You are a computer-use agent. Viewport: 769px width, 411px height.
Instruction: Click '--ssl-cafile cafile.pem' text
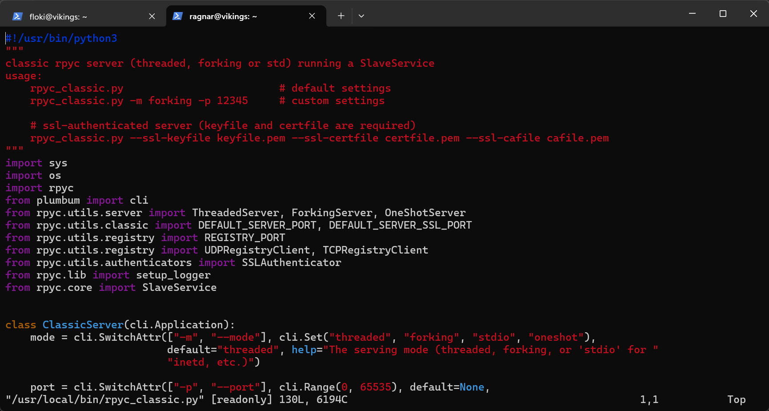[537, 138]
